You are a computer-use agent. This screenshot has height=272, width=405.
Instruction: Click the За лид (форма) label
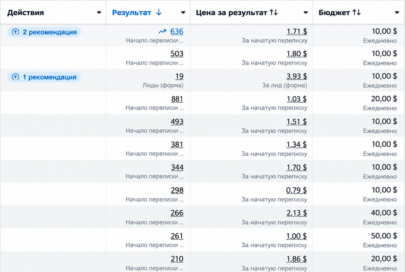pos(285,85)
